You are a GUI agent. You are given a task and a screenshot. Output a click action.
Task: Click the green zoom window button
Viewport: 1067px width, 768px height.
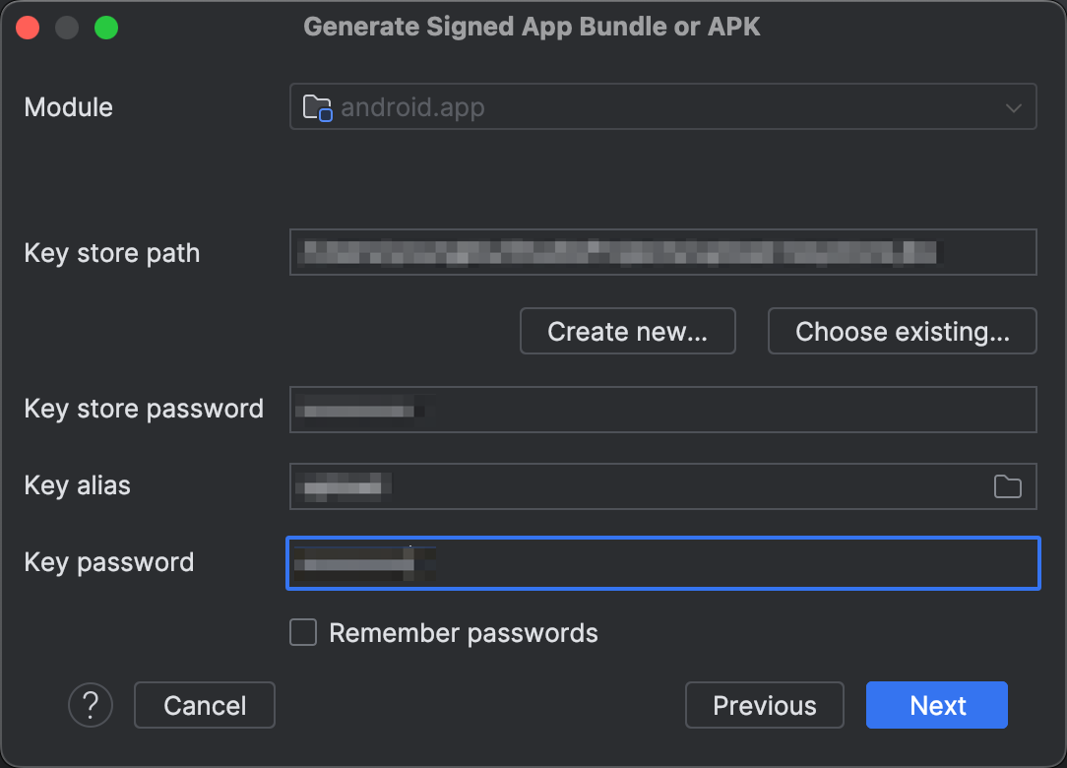[106, 28]
